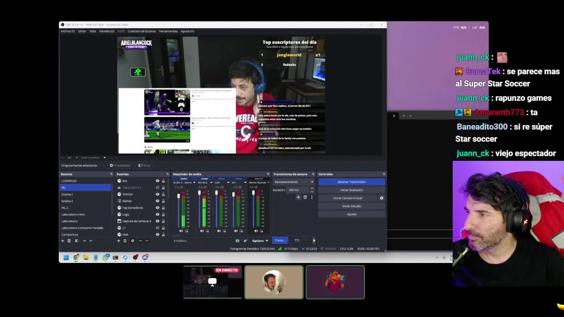Move scene down with Escenas down arrow

point(91,241)
